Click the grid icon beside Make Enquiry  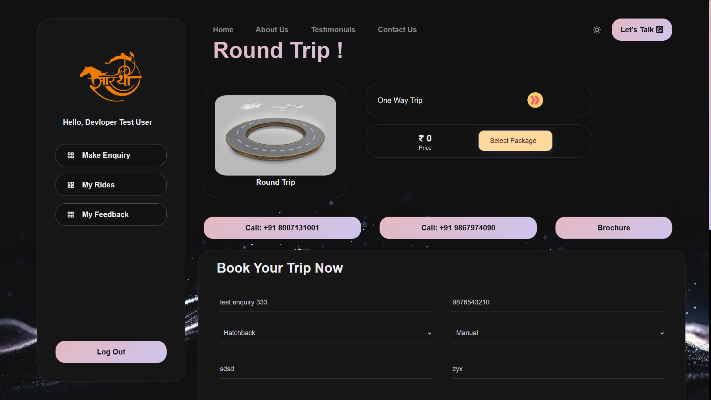point(71,155)
